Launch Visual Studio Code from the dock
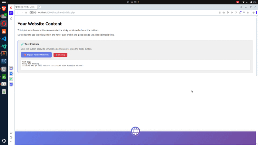 coord(4,39)
